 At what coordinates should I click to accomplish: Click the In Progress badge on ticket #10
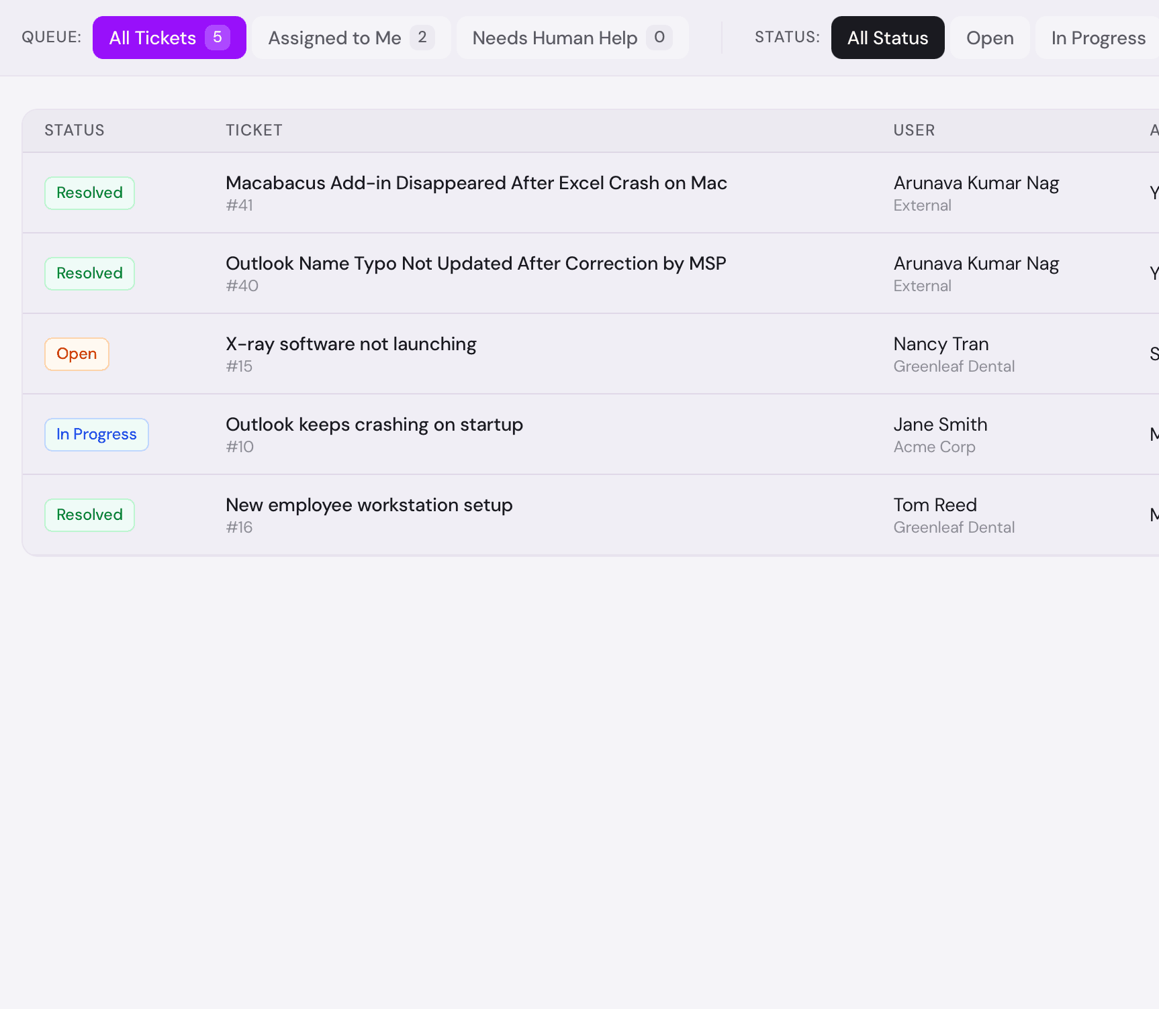(x=96, y=434)
